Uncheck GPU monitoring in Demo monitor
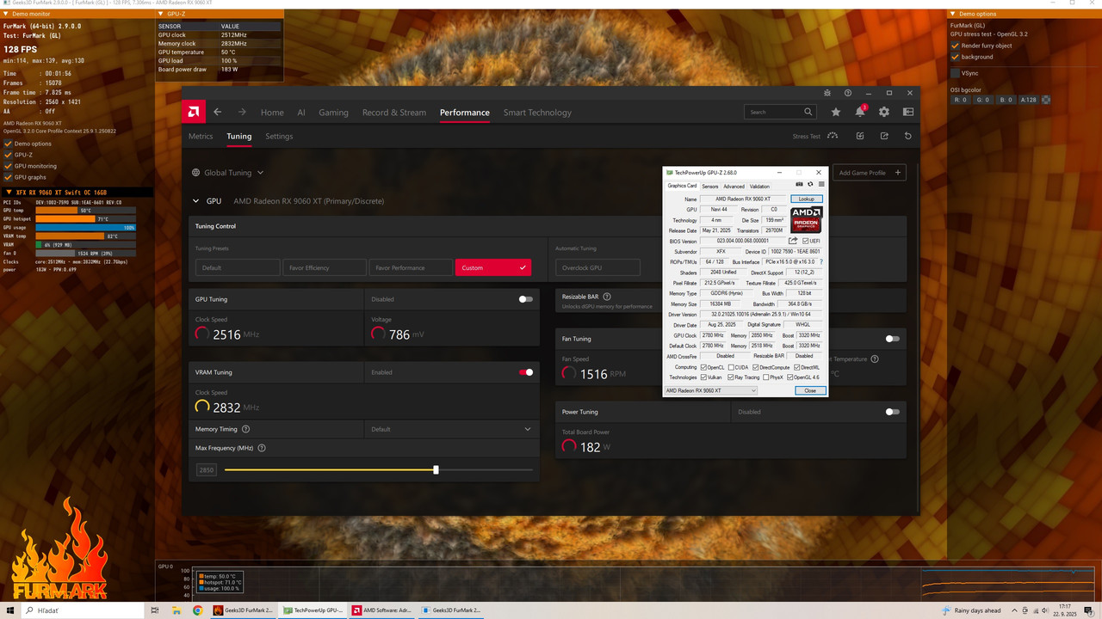1102x619 pixels. [8, 166]
